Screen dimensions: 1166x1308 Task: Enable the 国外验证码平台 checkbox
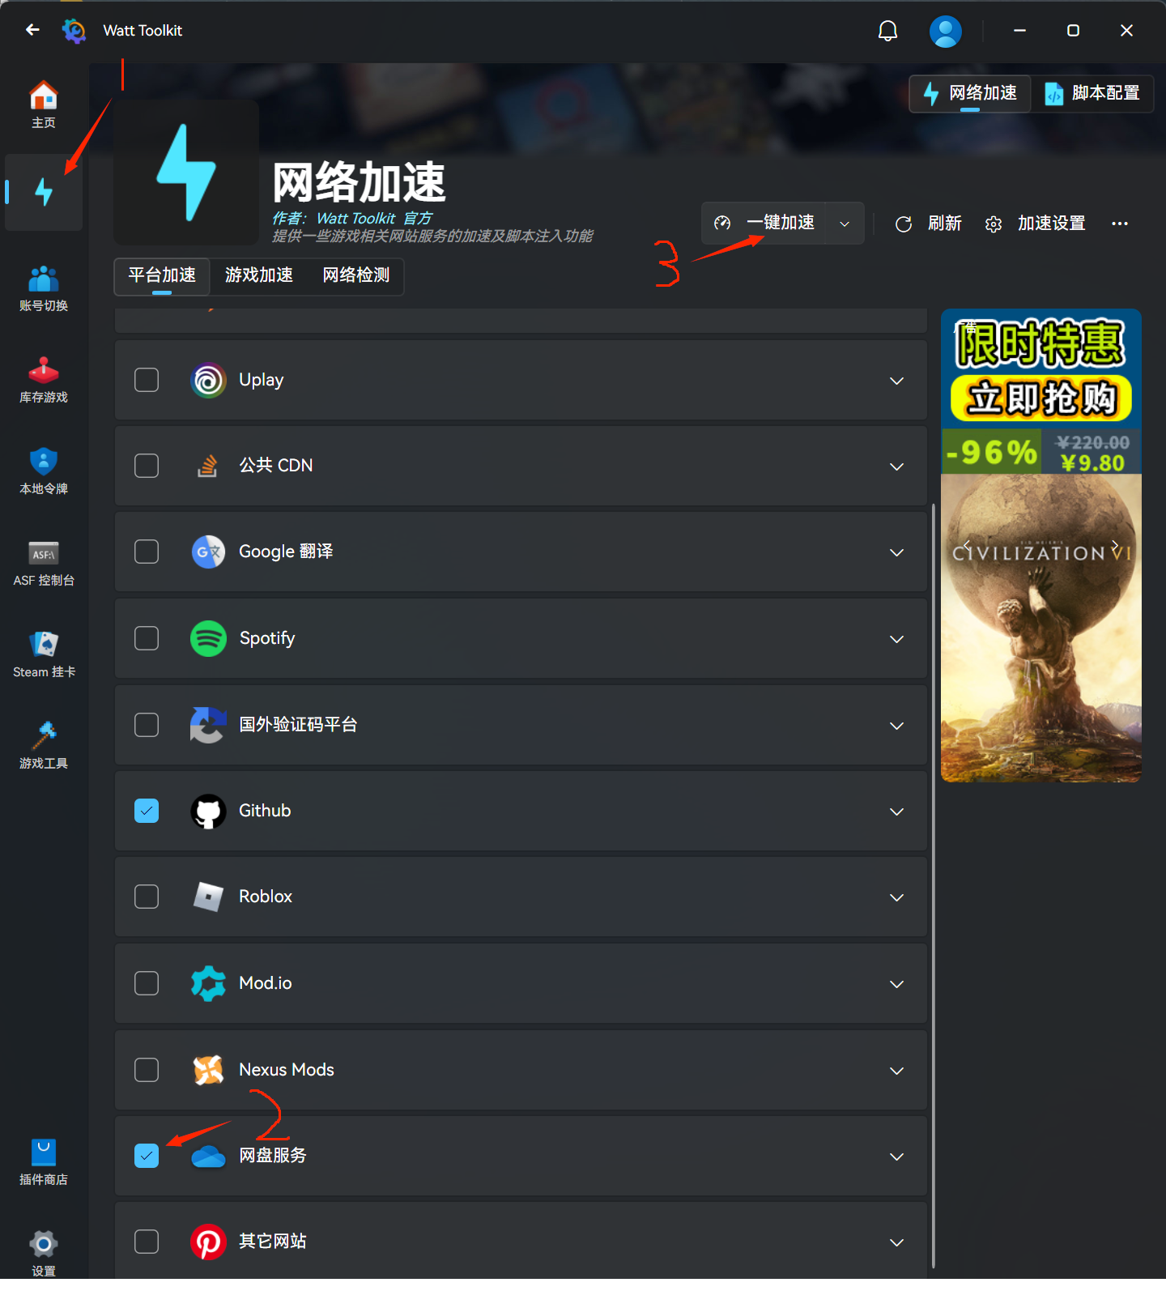(147, 725)
